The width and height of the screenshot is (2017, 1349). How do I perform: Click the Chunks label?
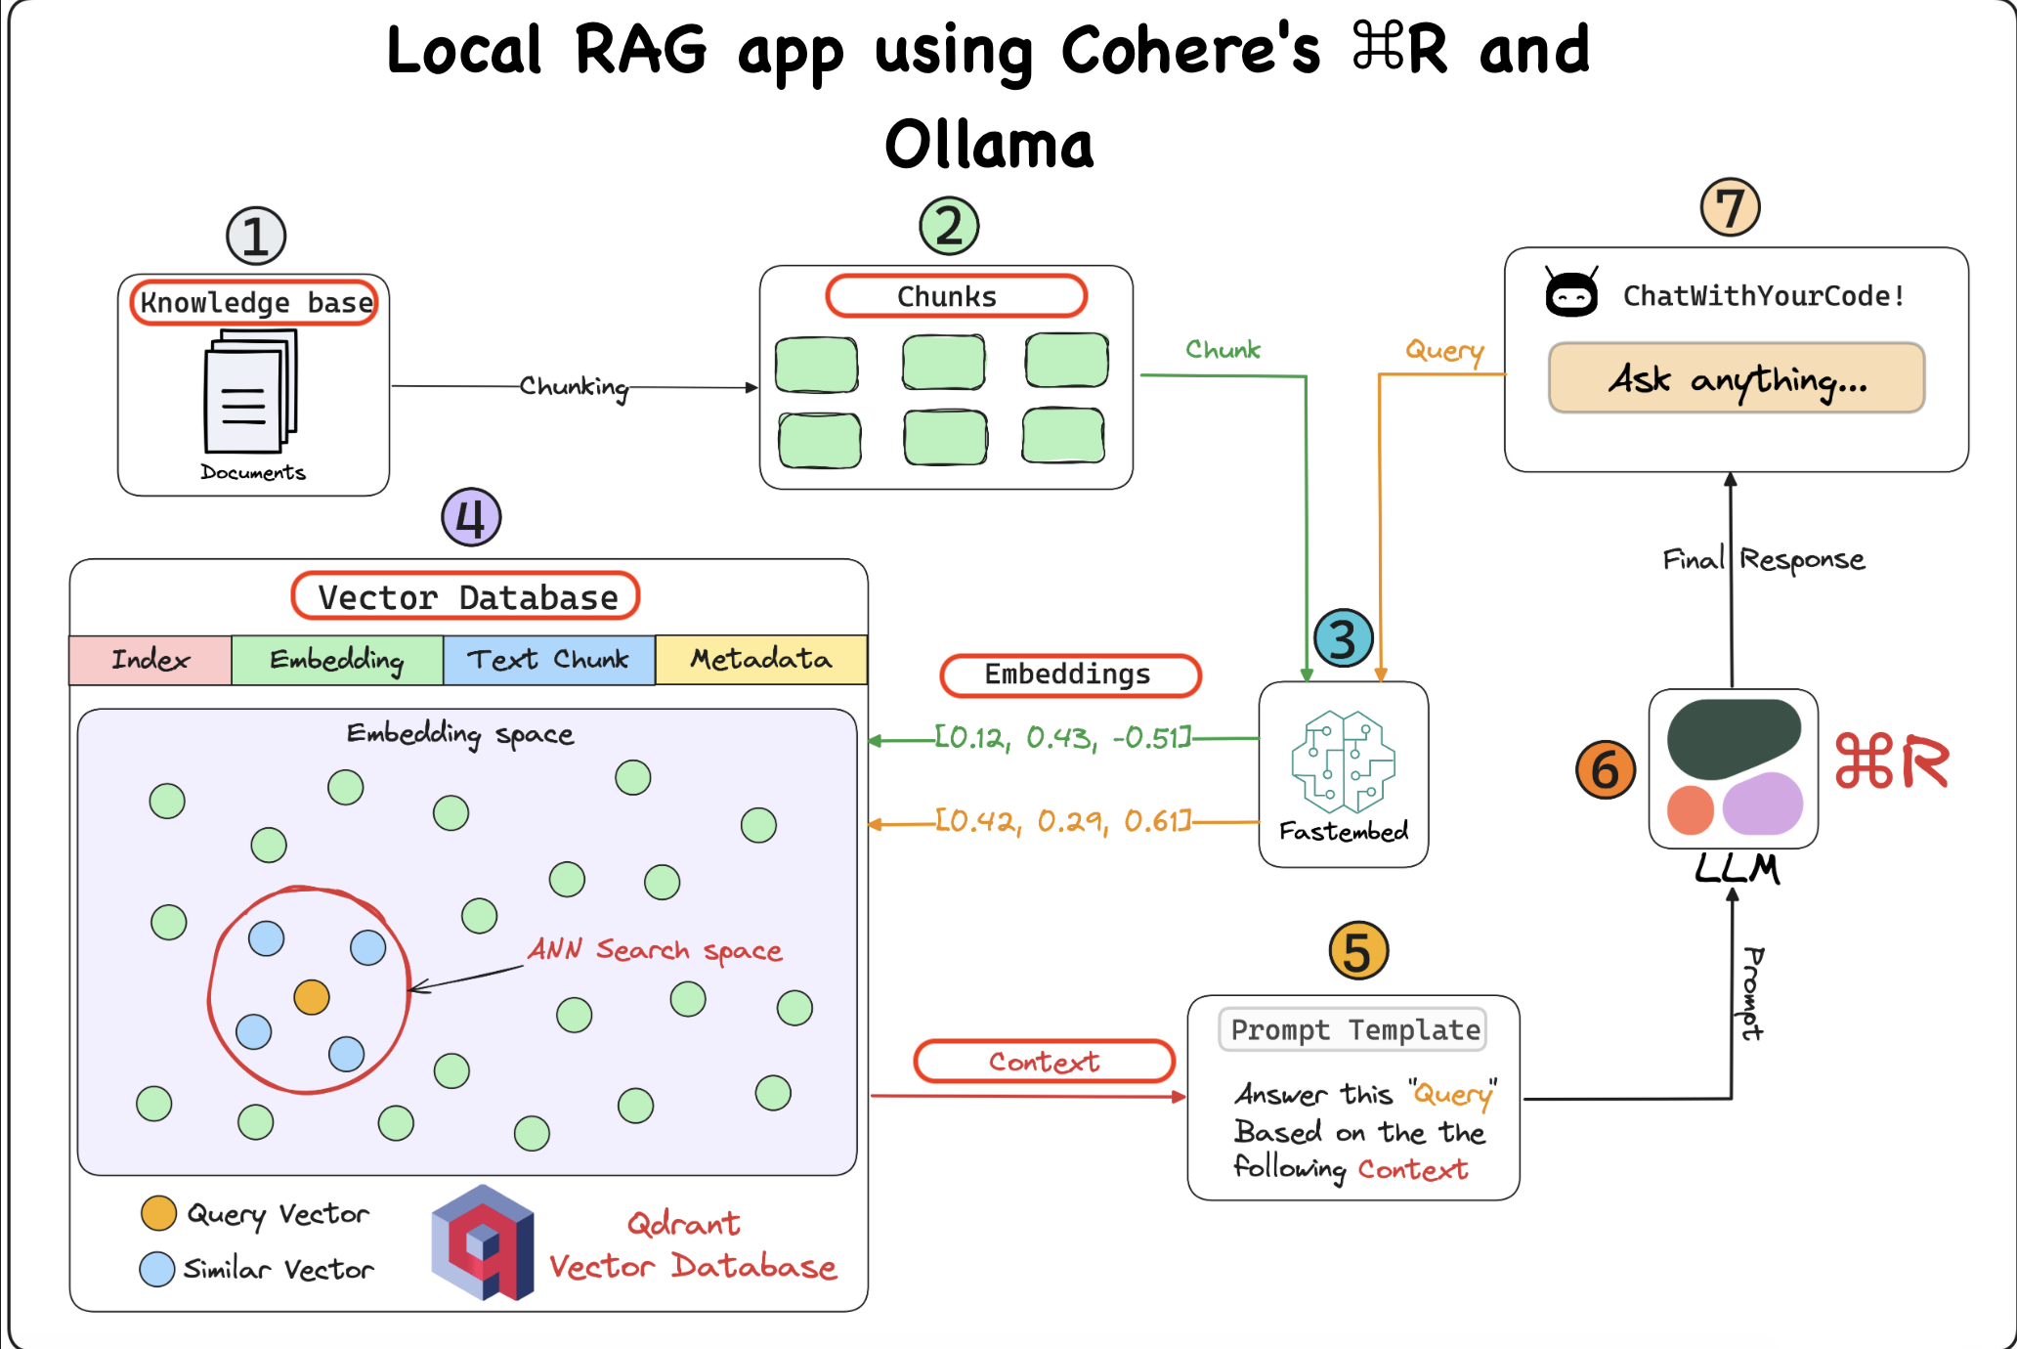tap(956, 296)
